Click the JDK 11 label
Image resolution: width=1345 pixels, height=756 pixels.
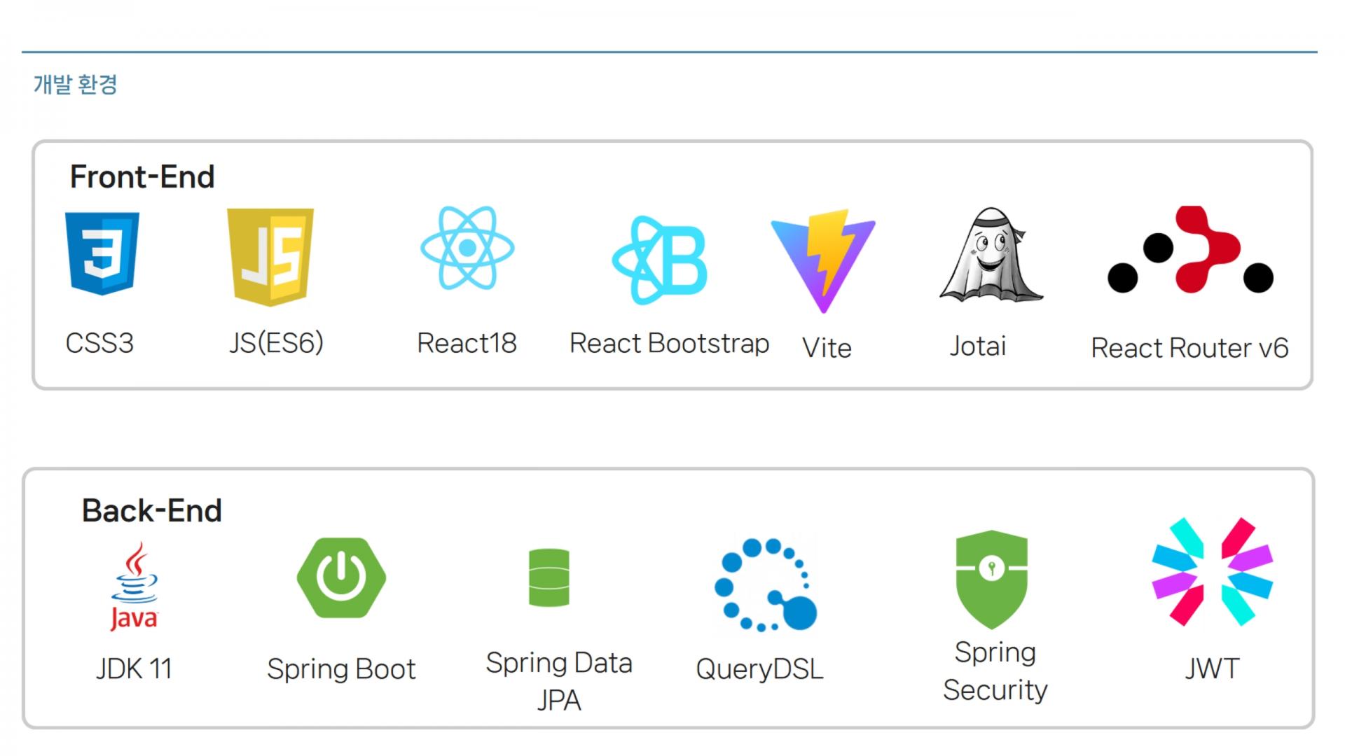(134, 668)
